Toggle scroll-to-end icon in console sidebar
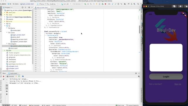This screenshot has height=106, width=188. (x=7, y=88)
